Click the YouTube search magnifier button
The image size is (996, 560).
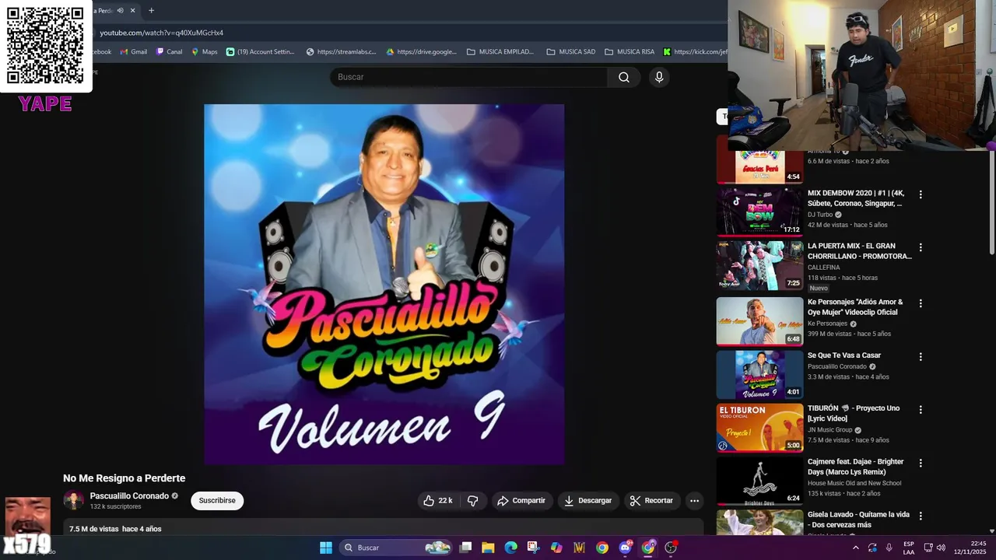[x=624, y=77]
